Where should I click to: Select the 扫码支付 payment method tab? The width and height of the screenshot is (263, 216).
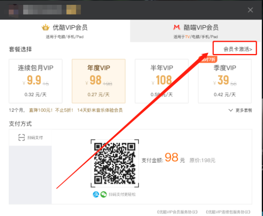(30, 138)
